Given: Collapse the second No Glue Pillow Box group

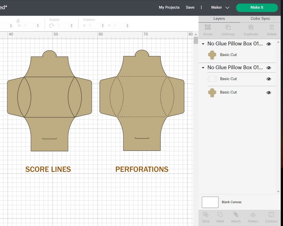Looking at the screenshot, I should (203, 68).
